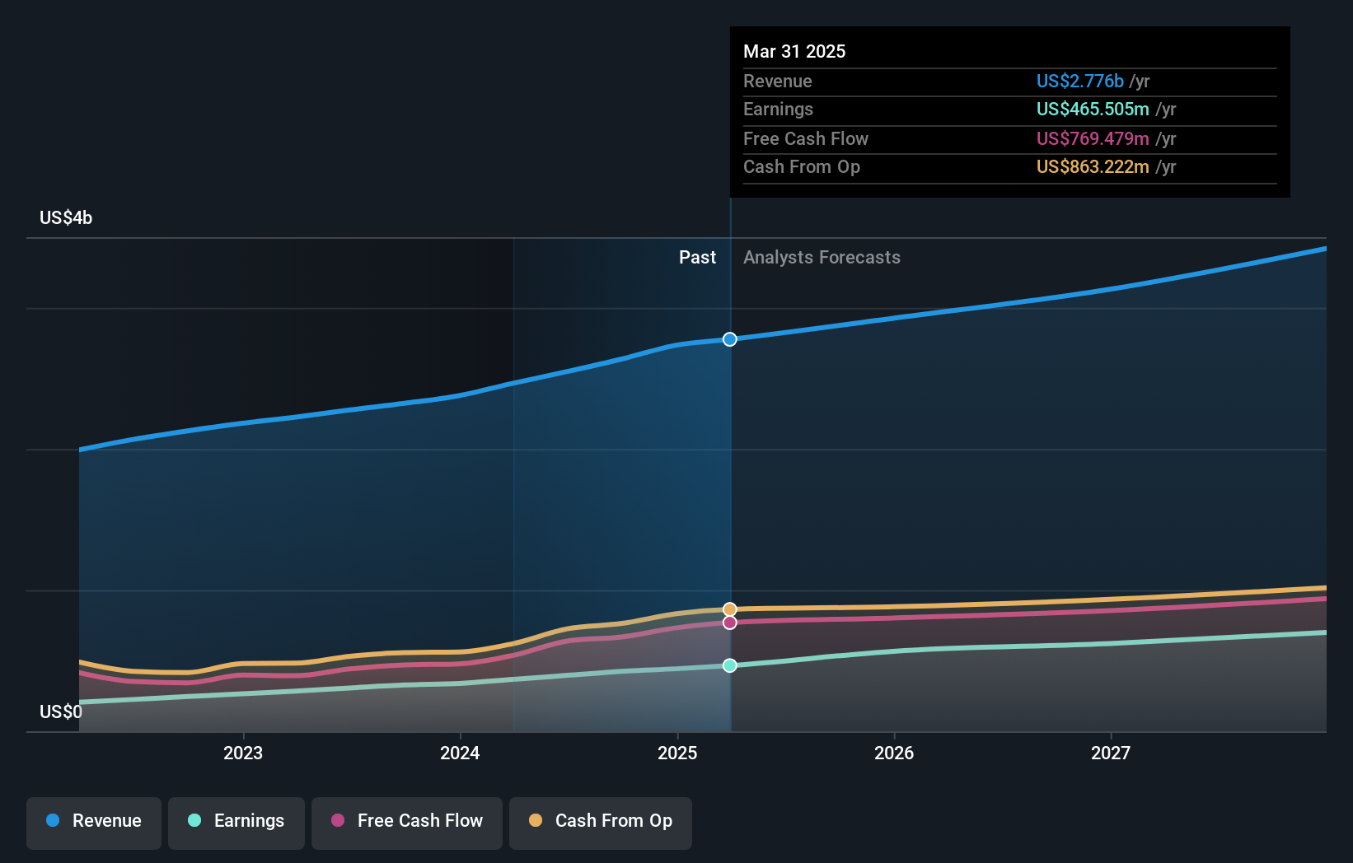Click the Earnings teal data point marker
Screen dimensions: 1353x863
pyautogui.click(x=730, y=665)
